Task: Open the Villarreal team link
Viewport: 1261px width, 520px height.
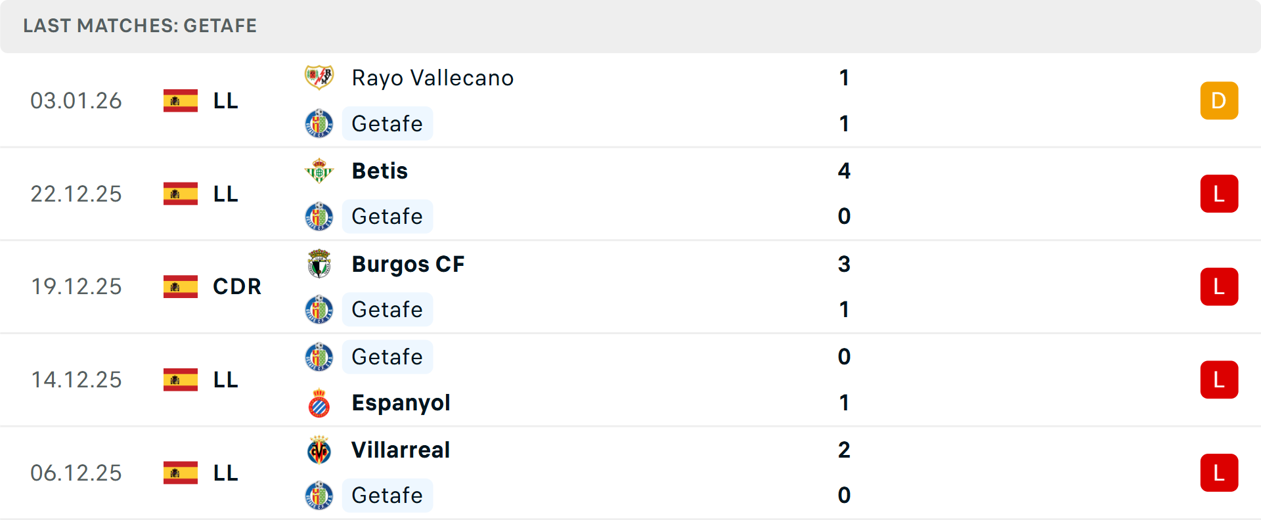Action: pos(401,450)
